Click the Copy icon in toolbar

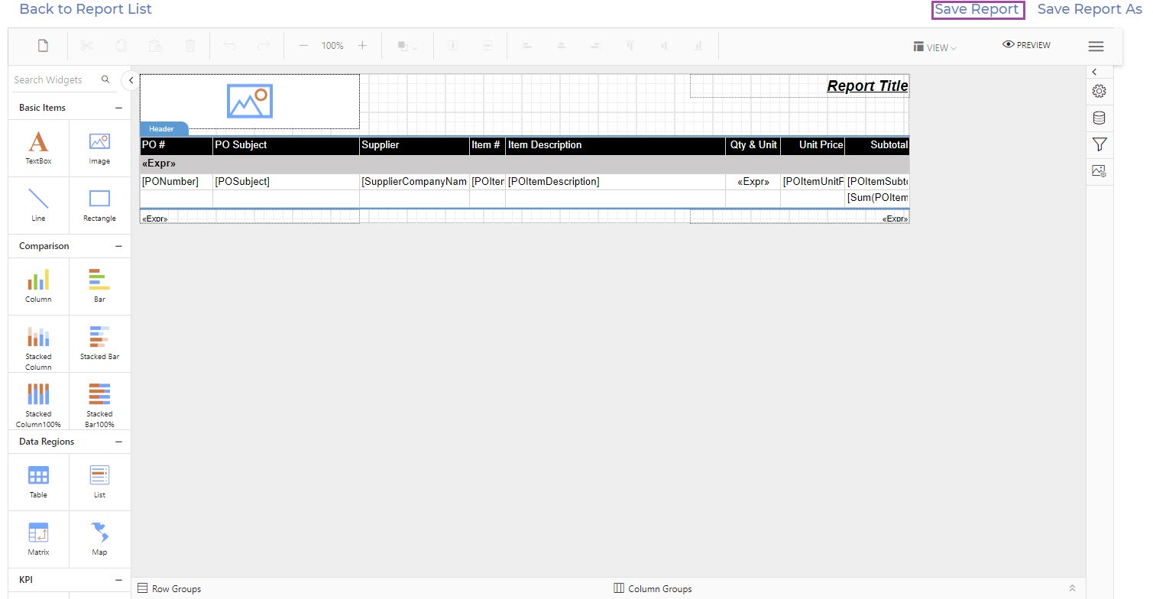point(121,46)
